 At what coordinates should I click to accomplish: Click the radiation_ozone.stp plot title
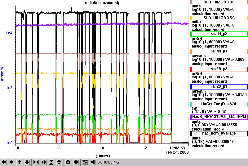tap(103, 3)
